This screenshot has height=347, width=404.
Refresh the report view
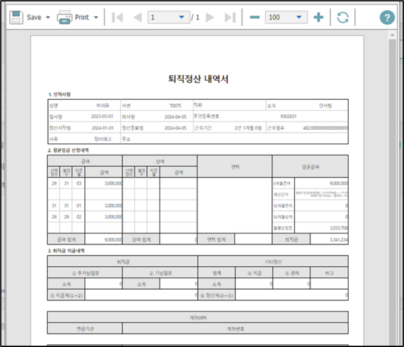(x=343, y=17)
